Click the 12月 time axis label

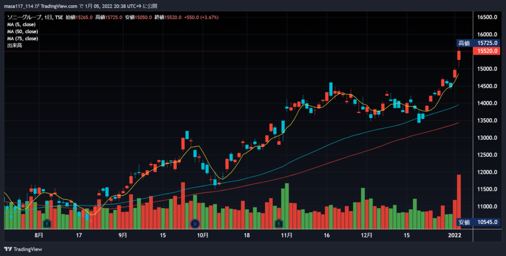367,235
